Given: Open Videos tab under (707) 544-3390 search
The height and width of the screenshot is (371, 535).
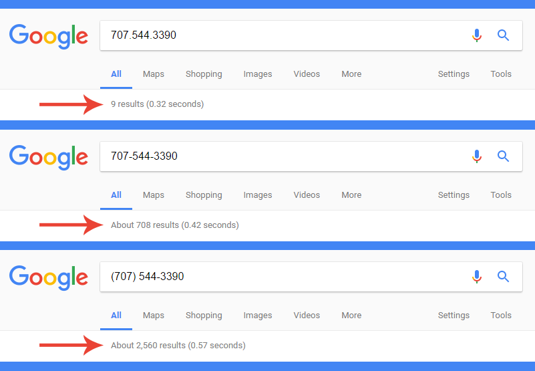Looking at the screenshot, I should (x=307, y=316).
